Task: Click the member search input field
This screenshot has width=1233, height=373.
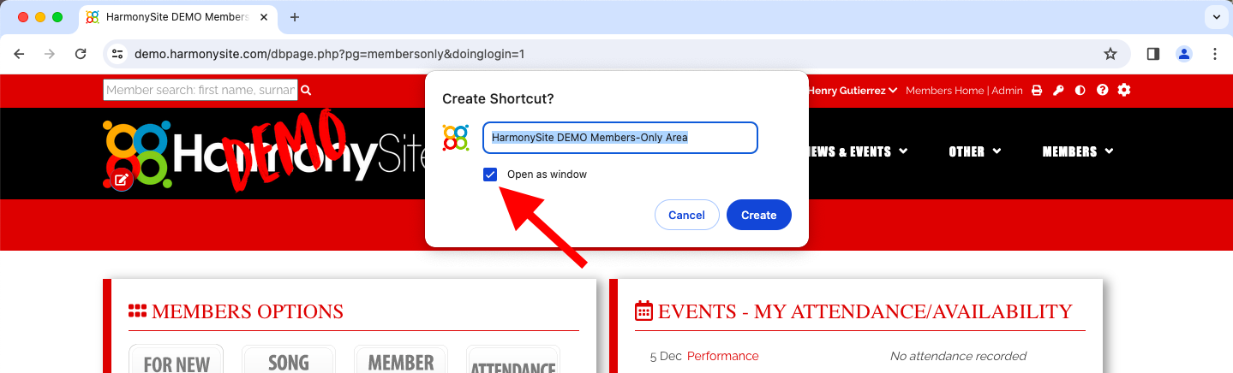Action: pos(201,90)
